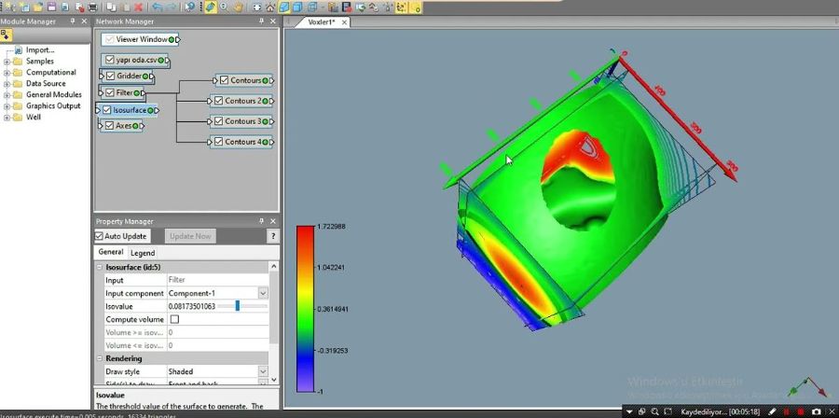This screenshot has height=418, width=839.
Task: Activate the Trackball rotate tool
Action: [212, 7]
